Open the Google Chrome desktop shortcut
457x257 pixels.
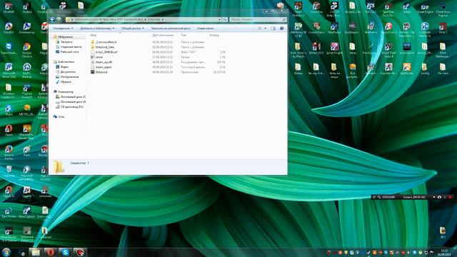(x=27, y=50)
